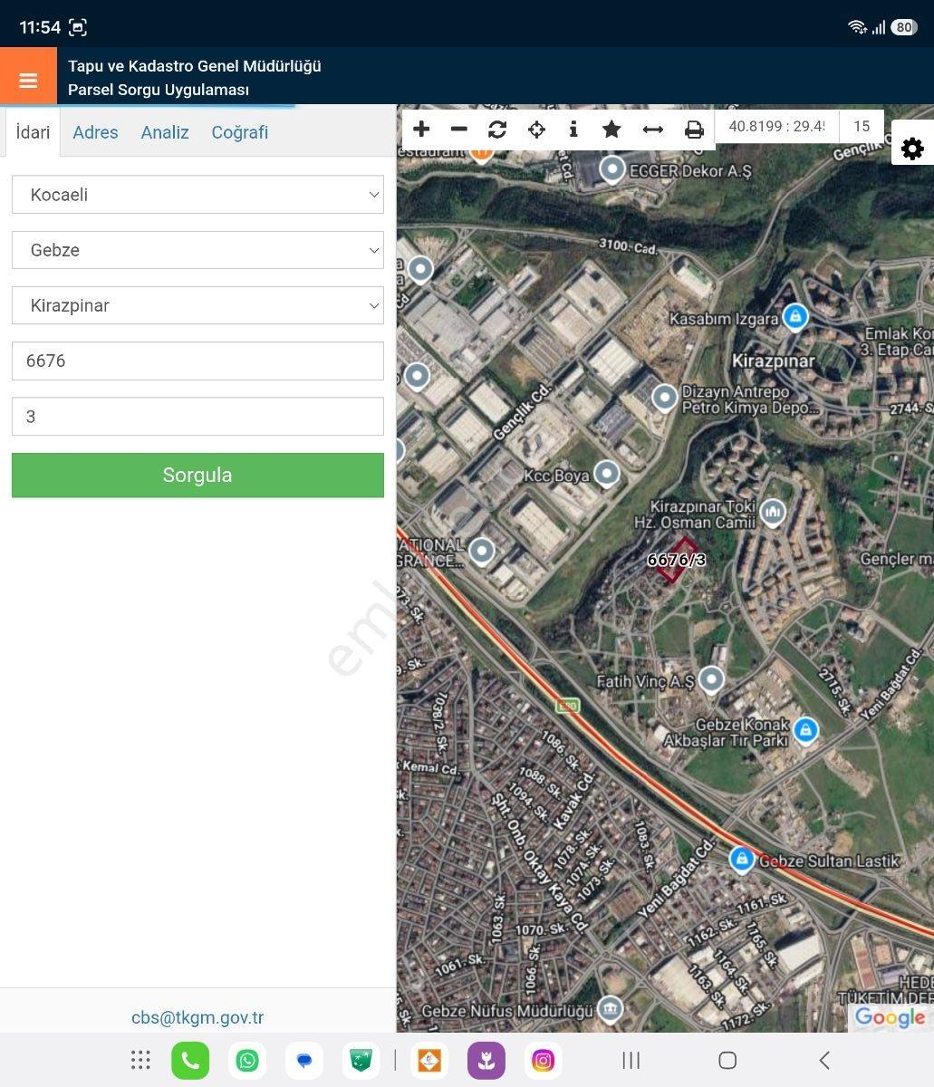Click the star favorites icon

click(x=611, y=129)
